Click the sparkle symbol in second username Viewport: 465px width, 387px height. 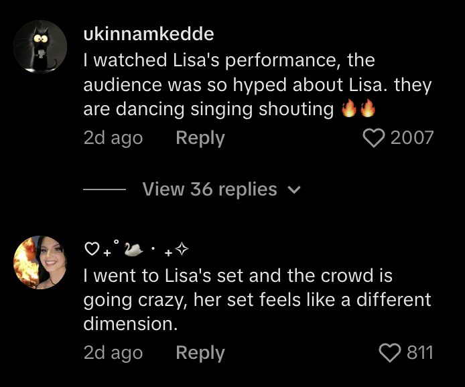(x=181, y=250)
